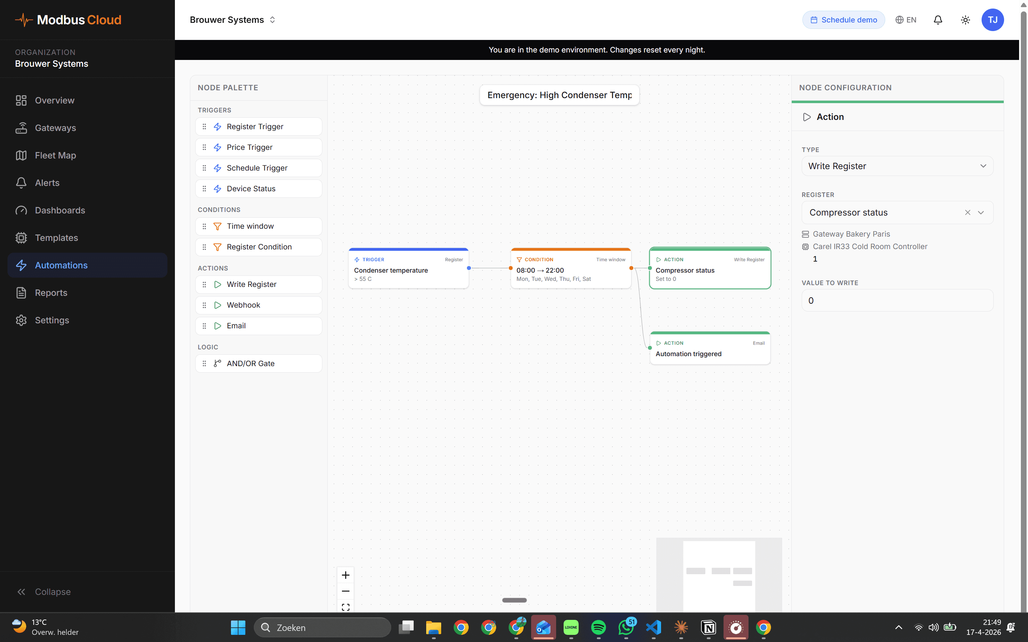1028x642 pixels.
Task: Click the zoom out minus button
Action: coord(345,591)
